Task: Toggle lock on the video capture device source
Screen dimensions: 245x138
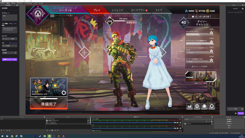Action: pos(90,120)
